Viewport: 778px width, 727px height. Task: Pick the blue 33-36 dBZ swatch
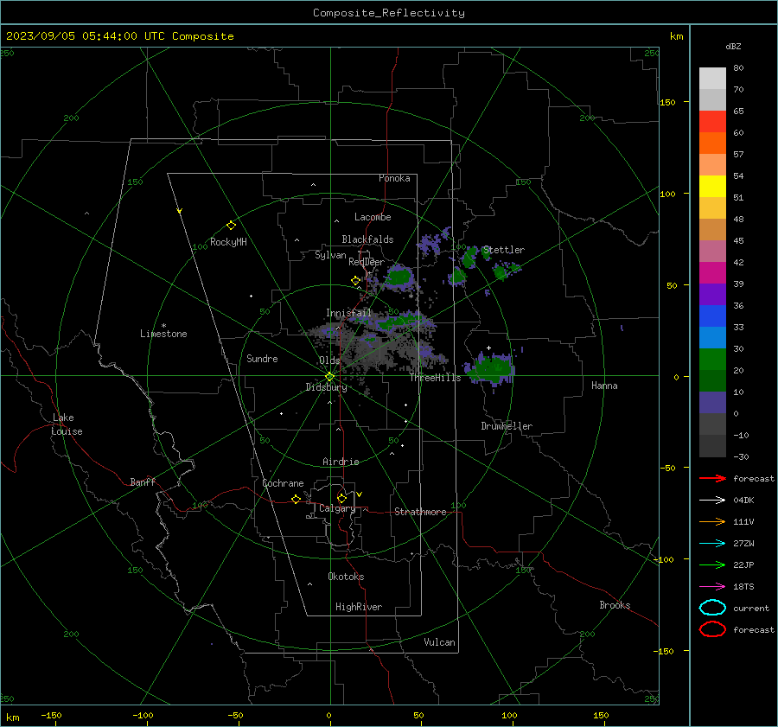click(x=712, y=316)
